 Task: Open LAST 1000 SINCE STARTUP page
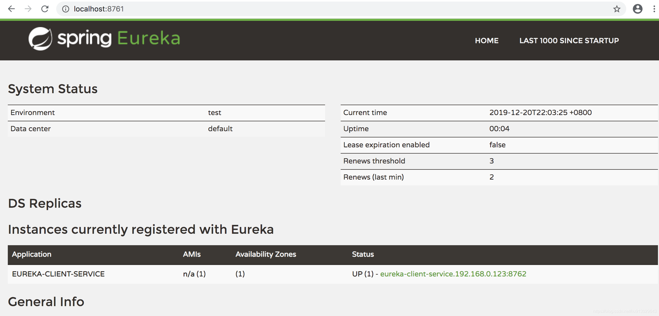pos(569,41)
